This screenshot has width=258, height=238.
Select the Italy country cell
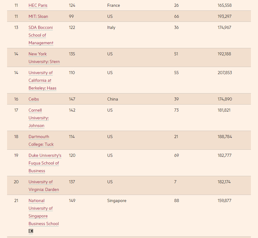pos(111,28)
